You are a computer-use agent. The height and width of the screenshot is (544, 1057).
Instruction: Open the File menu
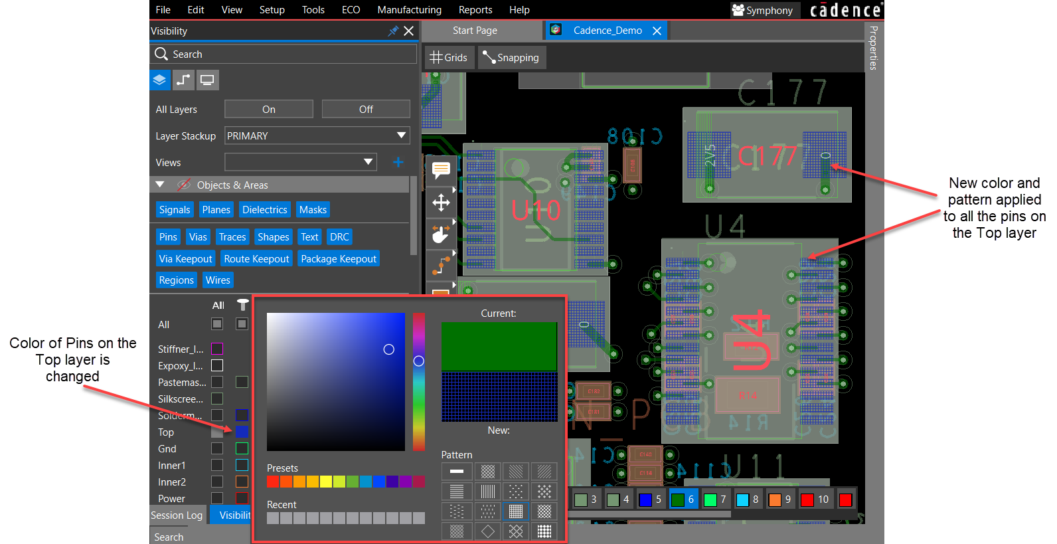pos(163,10)
